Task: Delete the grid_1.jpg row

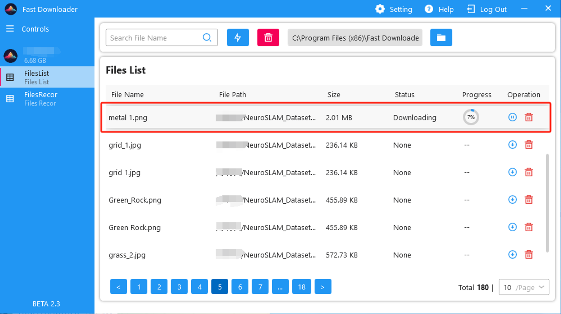Action: click(529, 145)
